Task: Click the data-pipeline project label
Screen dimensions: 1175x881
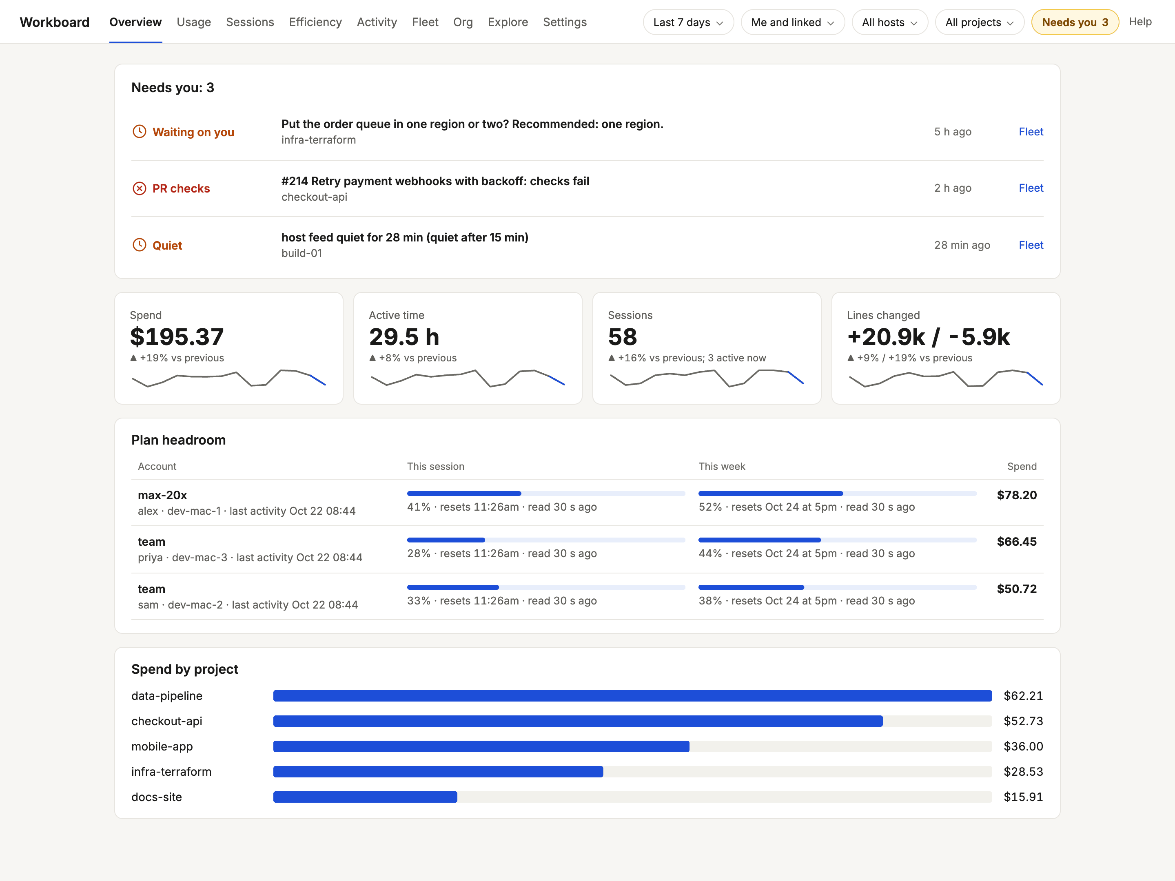Action: pyautogui.click(x=167, y=696)
